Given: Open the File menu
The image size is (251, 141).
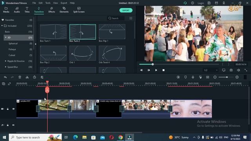Looking at the screenshot, I should (x=34, y=3).
